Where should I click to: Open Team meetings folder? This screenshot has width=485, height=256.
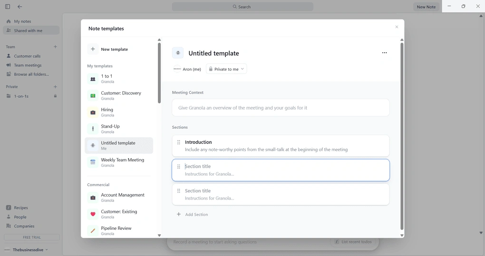[x=31, y=65]
